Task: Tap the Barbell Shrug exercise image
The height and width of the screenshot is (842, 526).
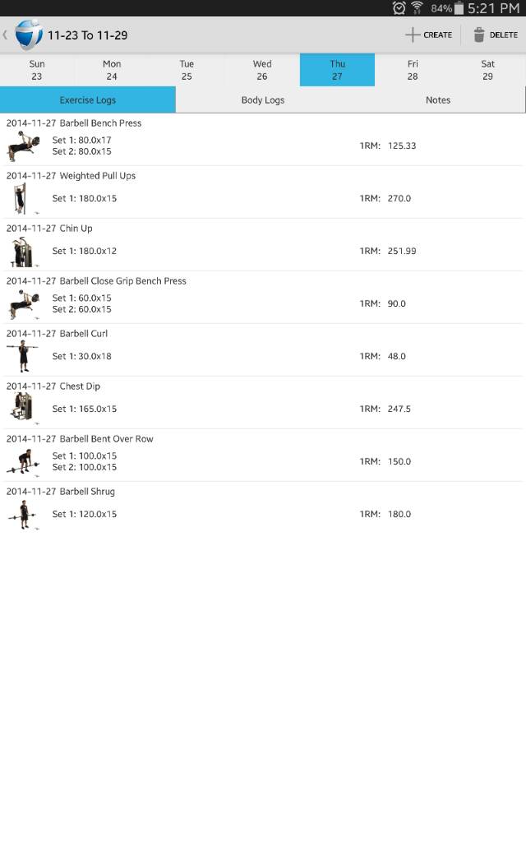Action: tap(23, 514)
